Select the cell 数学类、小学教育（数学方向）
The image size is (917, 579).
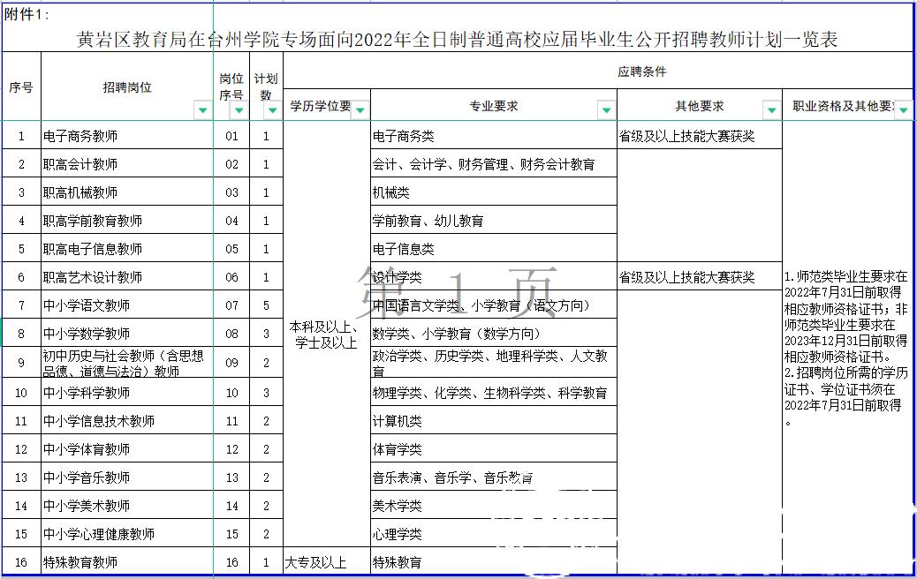tap(494, 334)
